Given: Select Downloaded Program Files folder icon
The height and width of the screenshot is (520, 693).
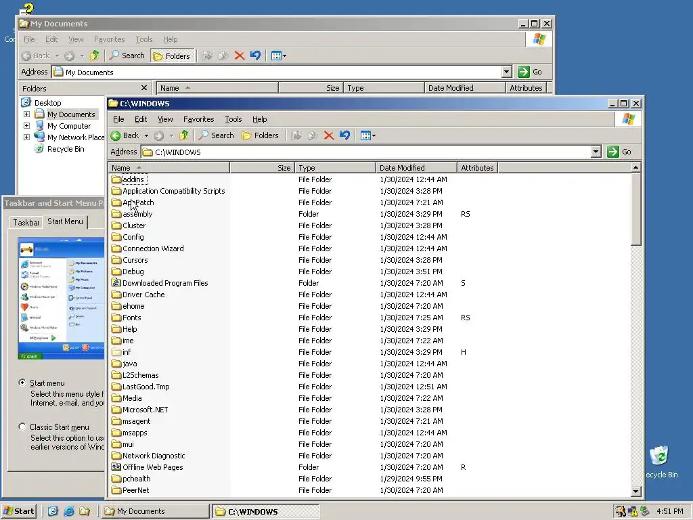Looking at the screenshot, I should click(x=116, y=283).
